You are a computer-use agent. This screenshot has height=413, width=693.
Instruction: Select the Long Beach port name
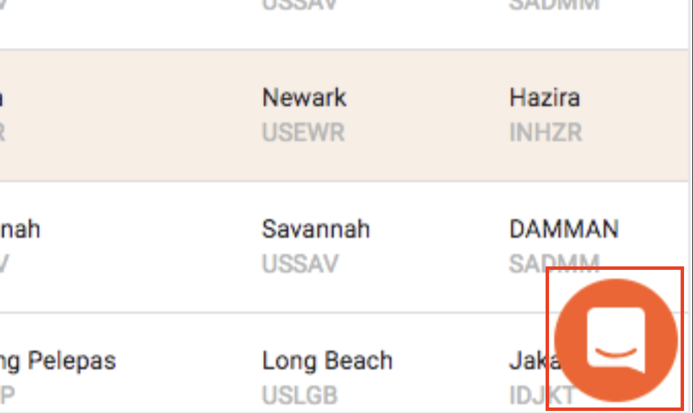pyautogui.click(x=327, y=361)
